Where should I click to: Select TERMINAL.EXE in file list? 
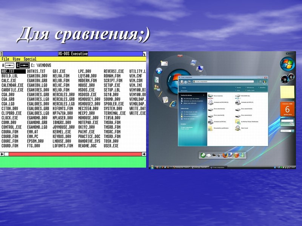coord(115,113)
